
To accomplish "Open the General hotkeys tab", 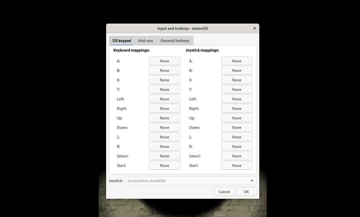I will (x=175, y=41).
